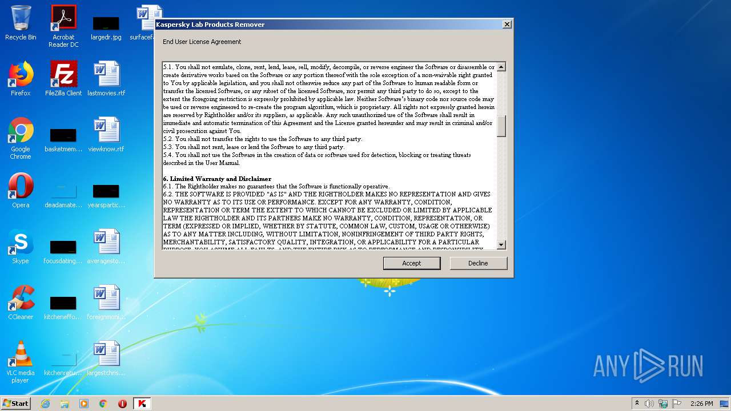Select the Opera desktop shortcut
This screenshot has height=411, width=731.
click(21, 191)
